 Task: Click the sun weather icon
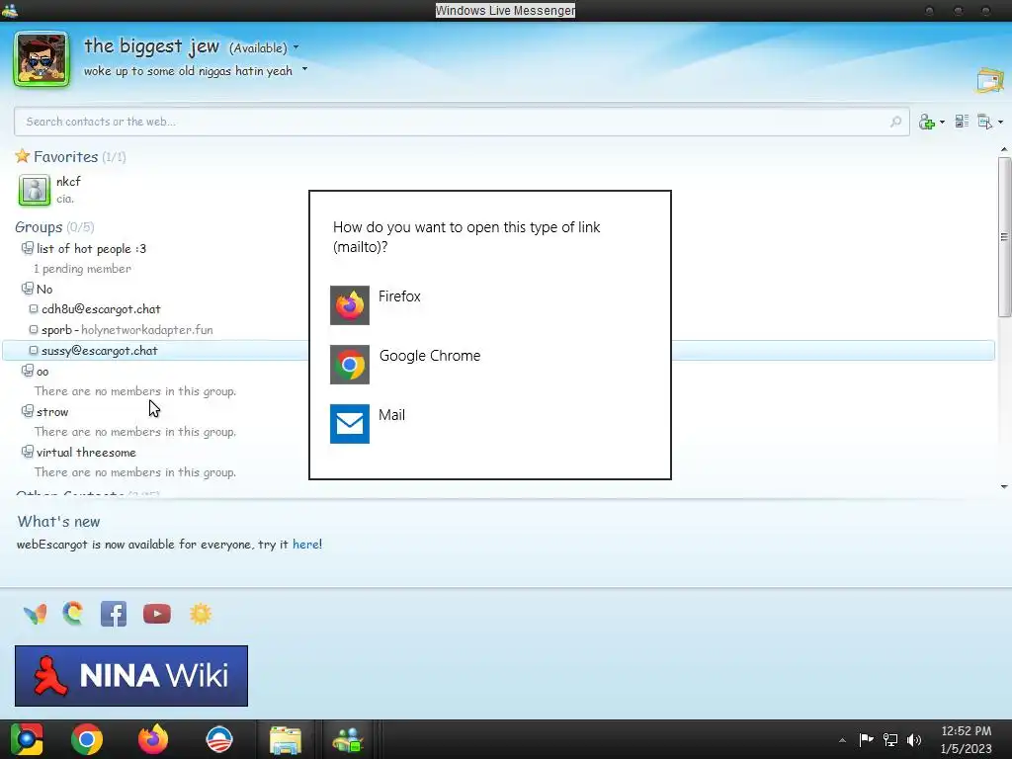[x=201, y=613]
